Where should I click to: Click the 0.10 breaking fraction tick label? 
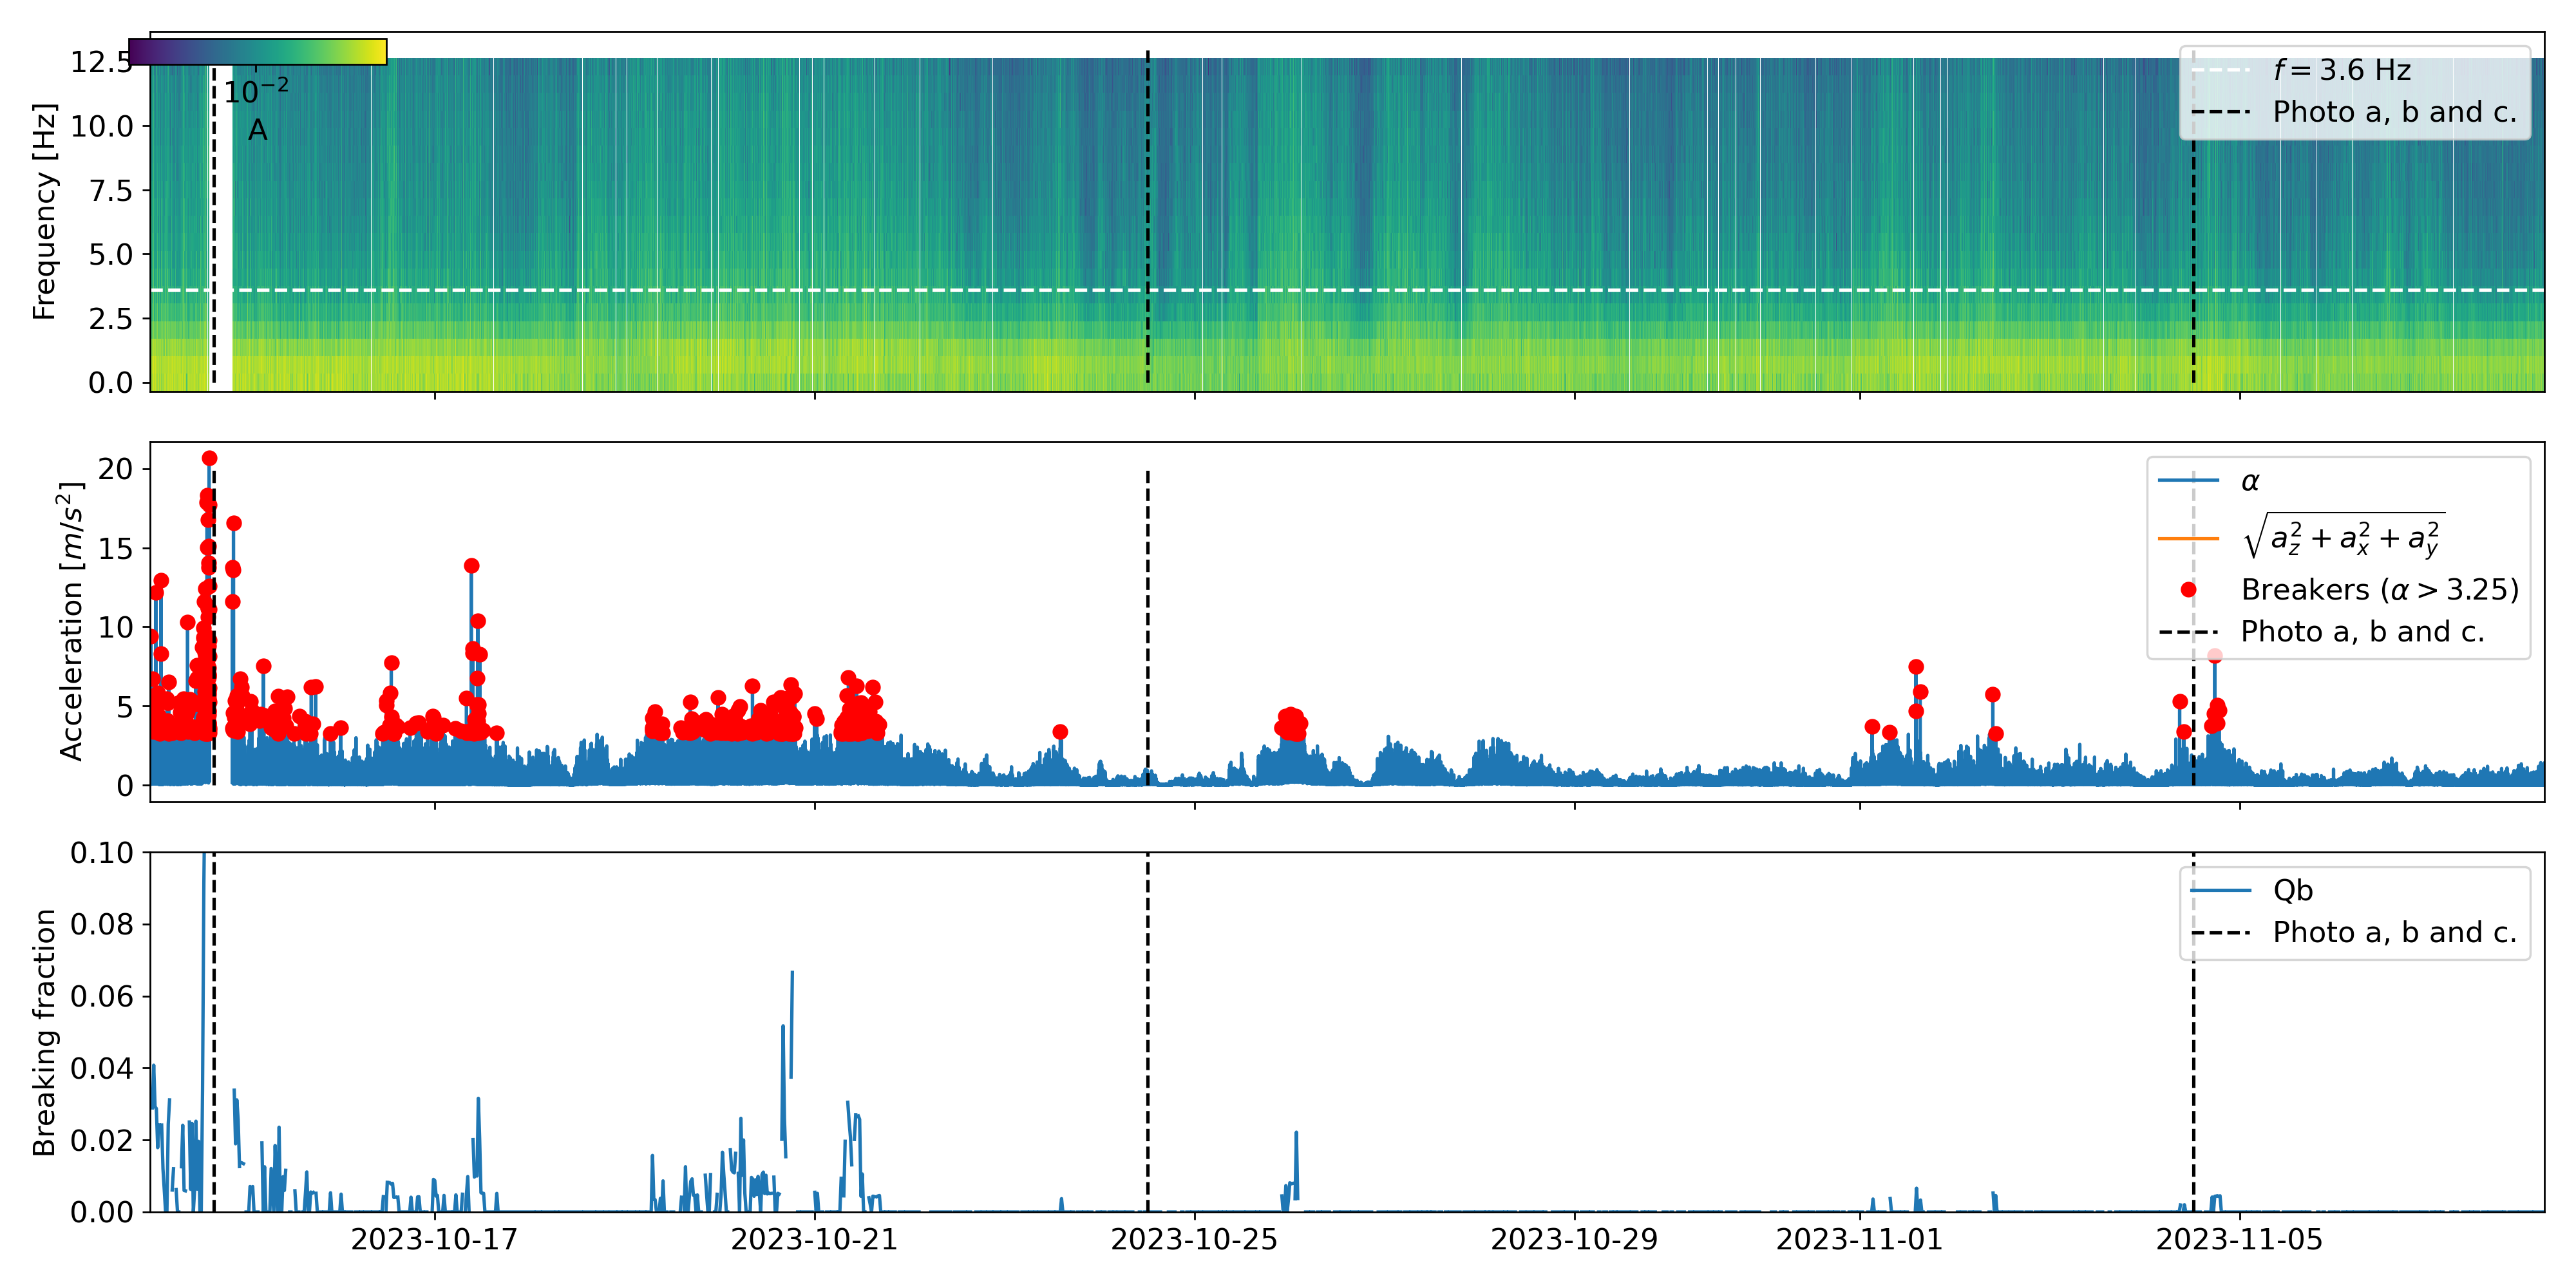pos(101,853)
